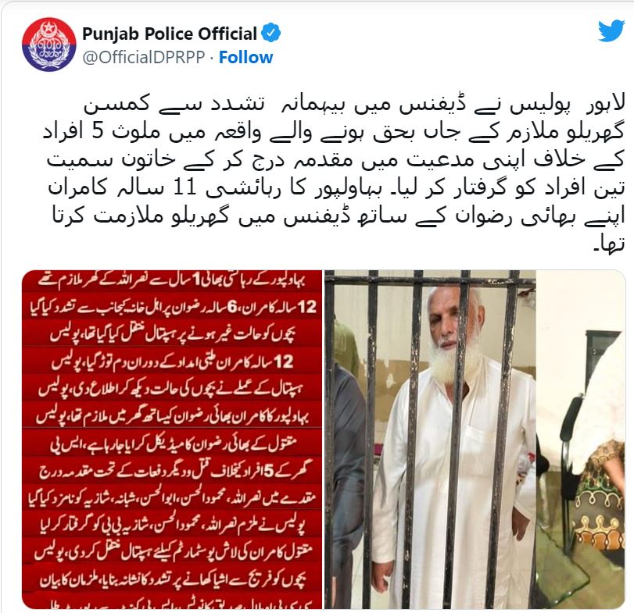The image size is (634, 613).
Task: View photo of bearded man behind bars
Action: point(430,440)
